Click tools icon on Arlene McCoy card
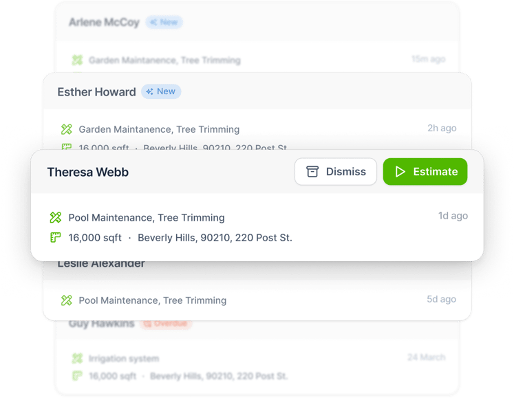This screenshot has width=514, height=398. [x=77, y=60]
